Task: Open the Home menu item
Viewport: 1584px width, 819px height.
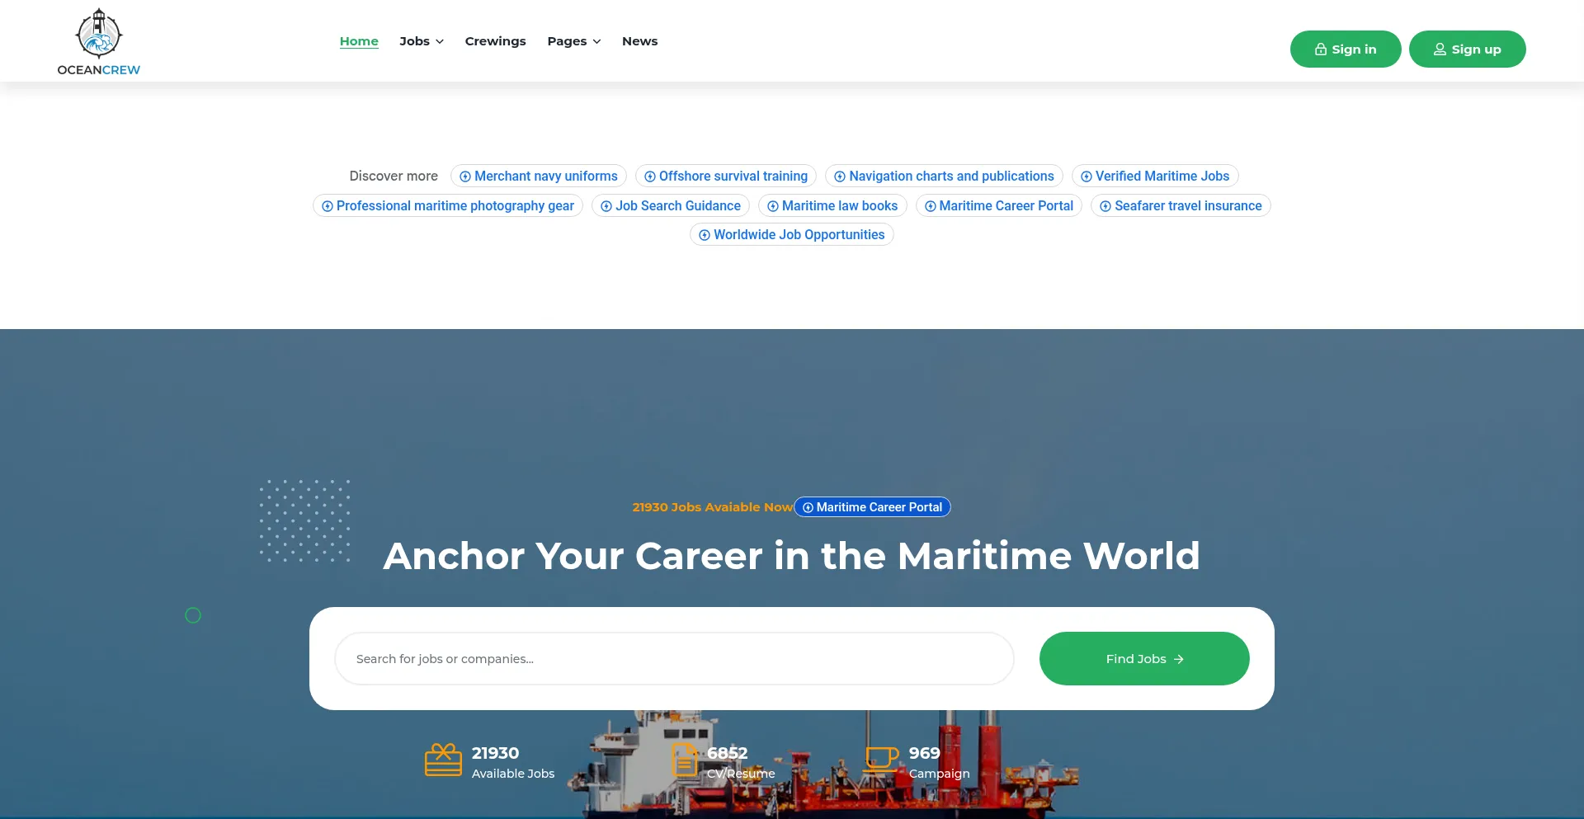Action: point(359,41)
